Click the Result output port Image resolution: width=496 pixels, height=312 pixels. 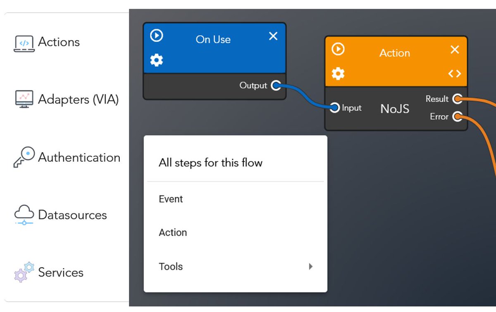pos(457,99)
